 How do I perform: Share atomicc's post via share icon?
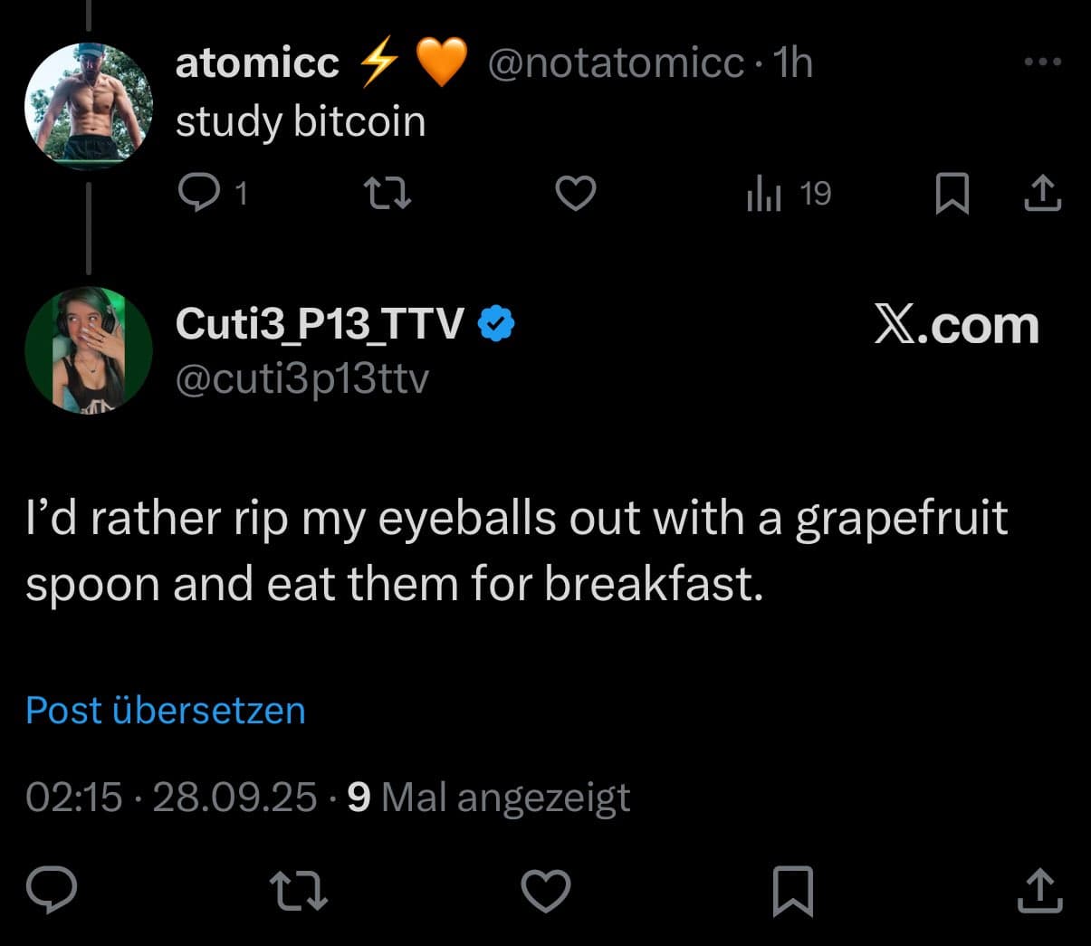[1042, 193]
